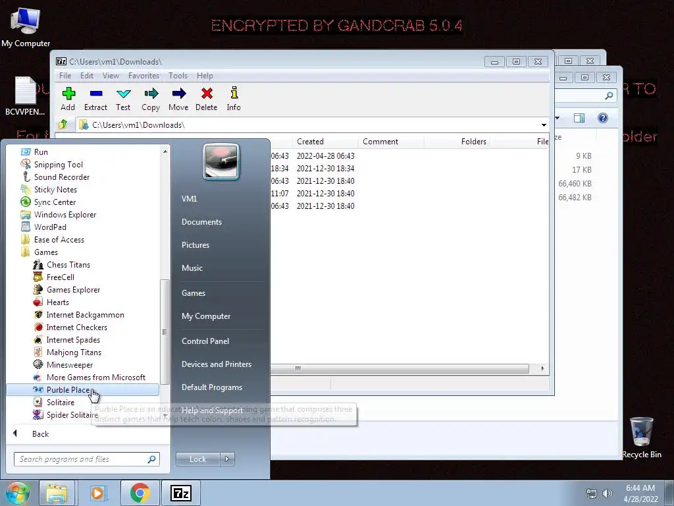The image size is (674, 506).
Task: Launch Spider Solitaire
Action: pos(82,414)
